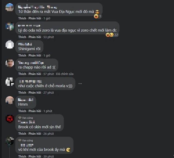The width and height of the screenshot is (174, 158).
Task: Click avatar of the zoro vua địa ngục commenter
Action: click(10, 26)
